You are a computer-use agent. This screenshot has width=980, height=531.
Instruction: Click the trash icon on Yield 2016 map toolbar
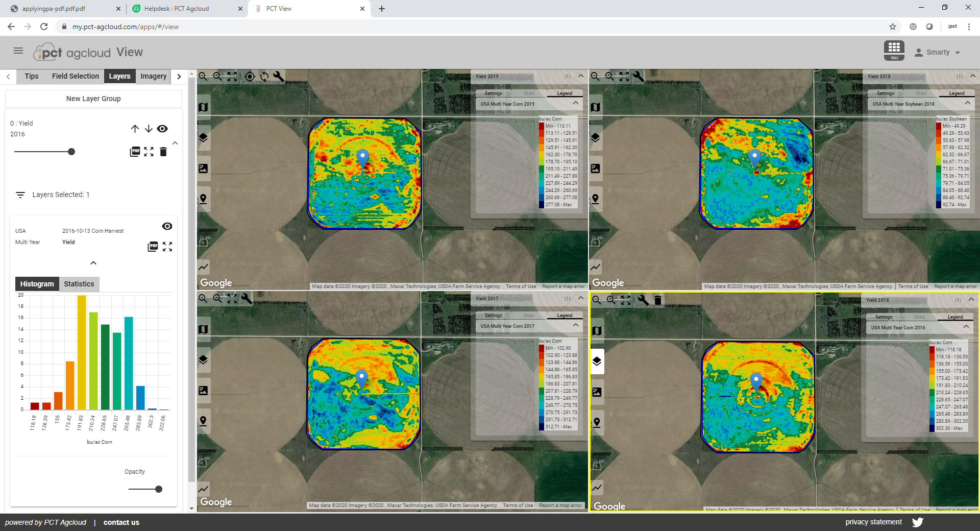(658, 300)
